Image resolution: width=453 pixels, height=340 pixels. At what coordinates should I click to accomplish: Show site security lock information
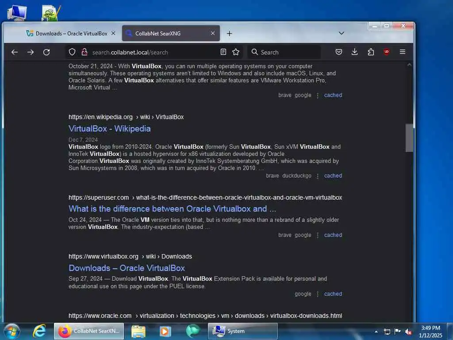coord(84,52)
